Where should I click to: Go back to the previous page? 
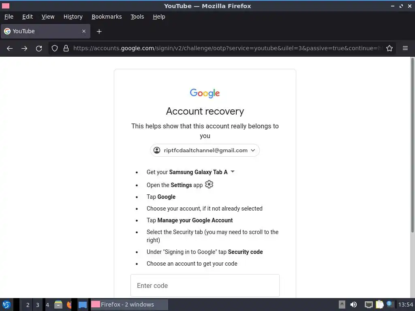pyautogui.click(x=10, y=49)
